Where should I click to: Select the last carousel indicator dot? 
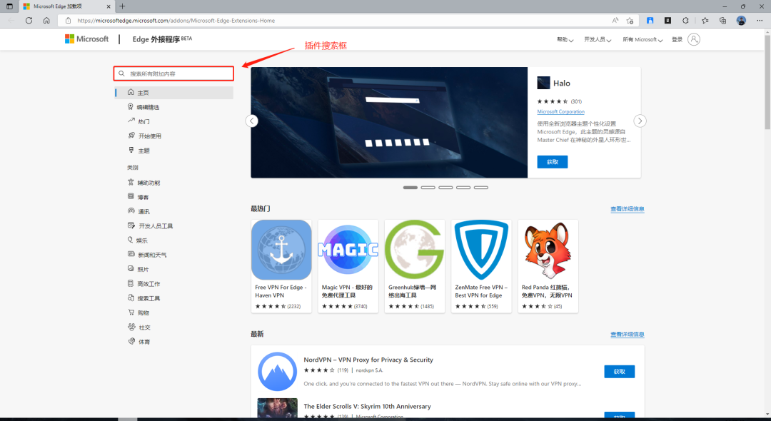pyautogui.click(x=481, y=188)
